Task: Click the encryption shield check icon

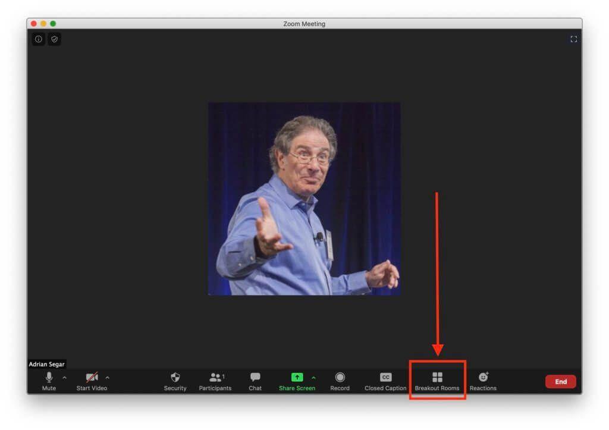Action: 54,39
